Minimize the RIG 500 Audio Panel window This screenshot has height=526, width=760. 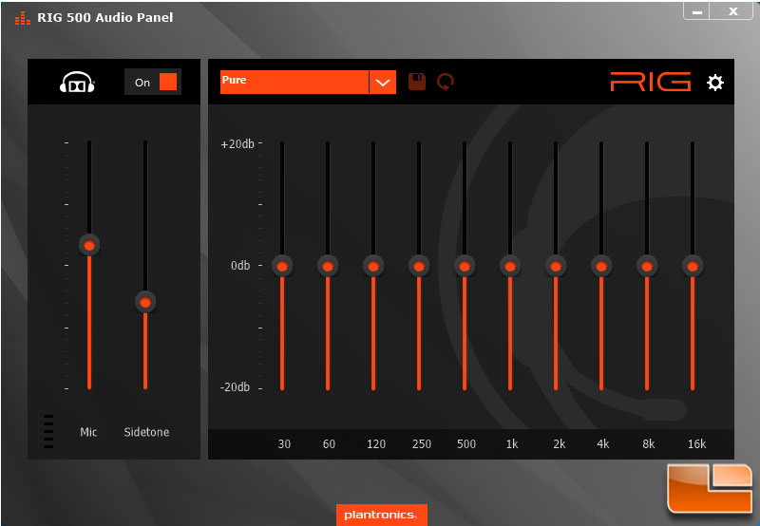697,10
